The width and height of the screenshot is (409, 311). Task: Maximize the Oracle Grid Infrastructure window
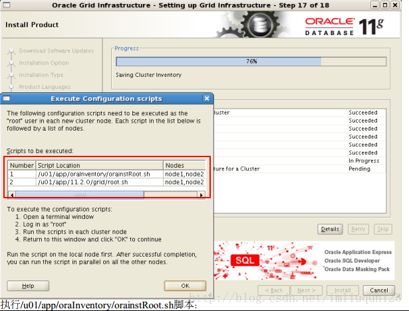click(385, 5)
